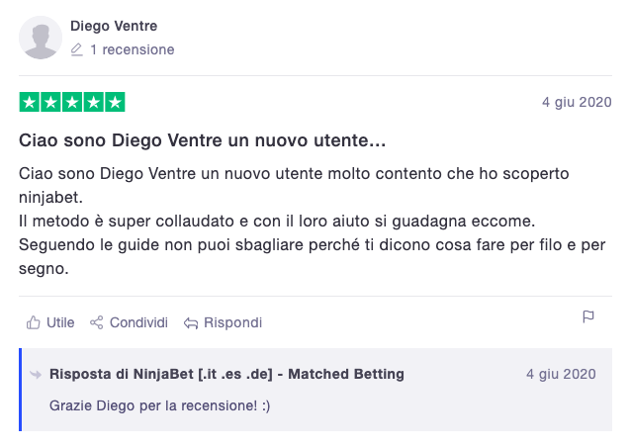This screenshot has height=447, width=630.
Task: Open the review dated 4 giu 2020
Action: (x=577, y=102)
